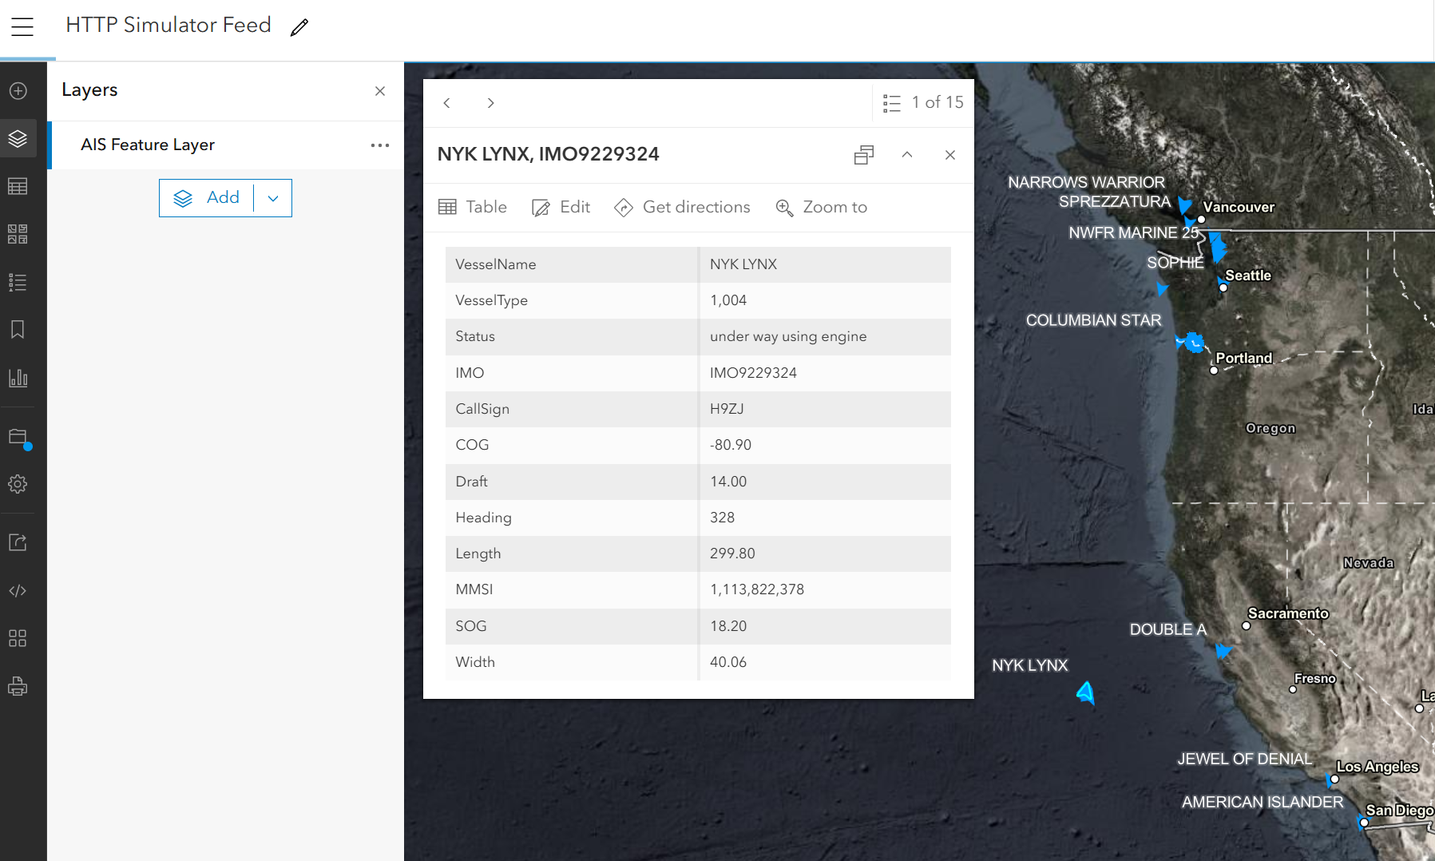Open the Charts sidebar icon
Viewport: 1435px width, 861px height.
click(18, 378)
